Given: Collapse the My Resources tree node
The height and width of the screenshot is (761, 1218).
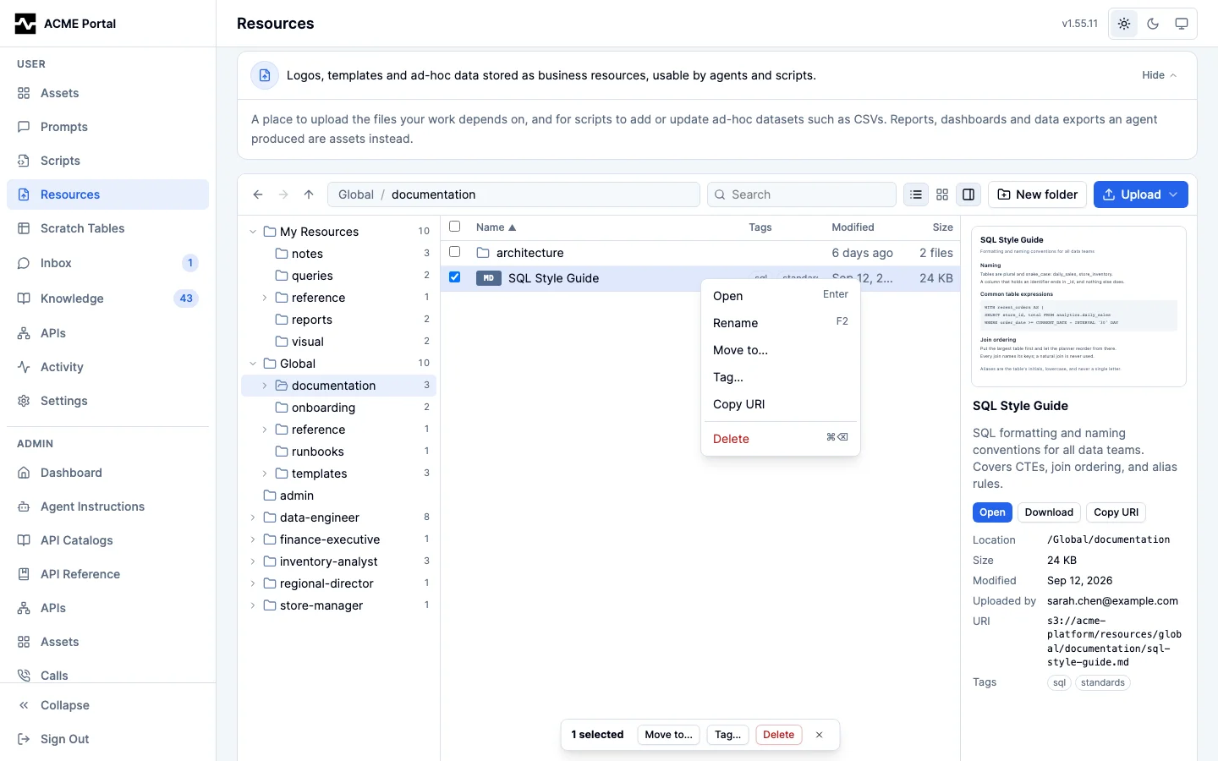Looking at the screenshot, I should (253, 232).
